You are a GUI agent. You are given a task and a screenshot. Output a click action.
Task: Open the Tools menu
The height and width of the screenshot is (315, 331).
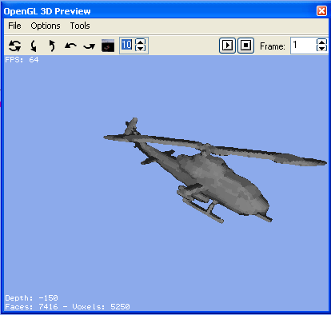tap(80, 26)
